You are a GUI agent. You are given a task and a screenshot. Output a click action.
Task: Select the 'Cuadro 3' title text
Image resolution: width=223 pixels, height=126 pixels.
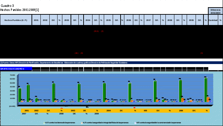[x=8, y=6]
